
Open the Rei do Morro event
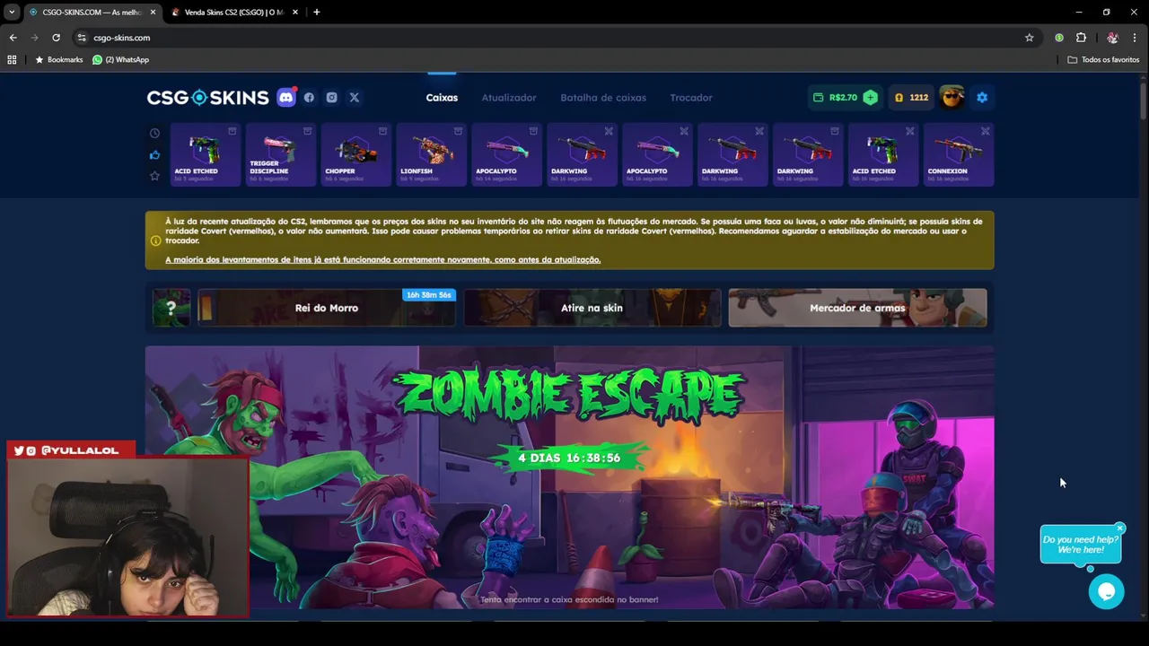[x=327, y=308]
